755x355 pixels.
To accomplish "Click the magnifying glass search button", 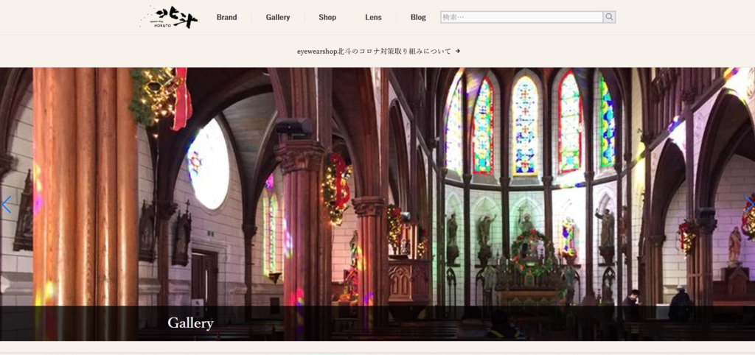I will (x=609, y=18).
